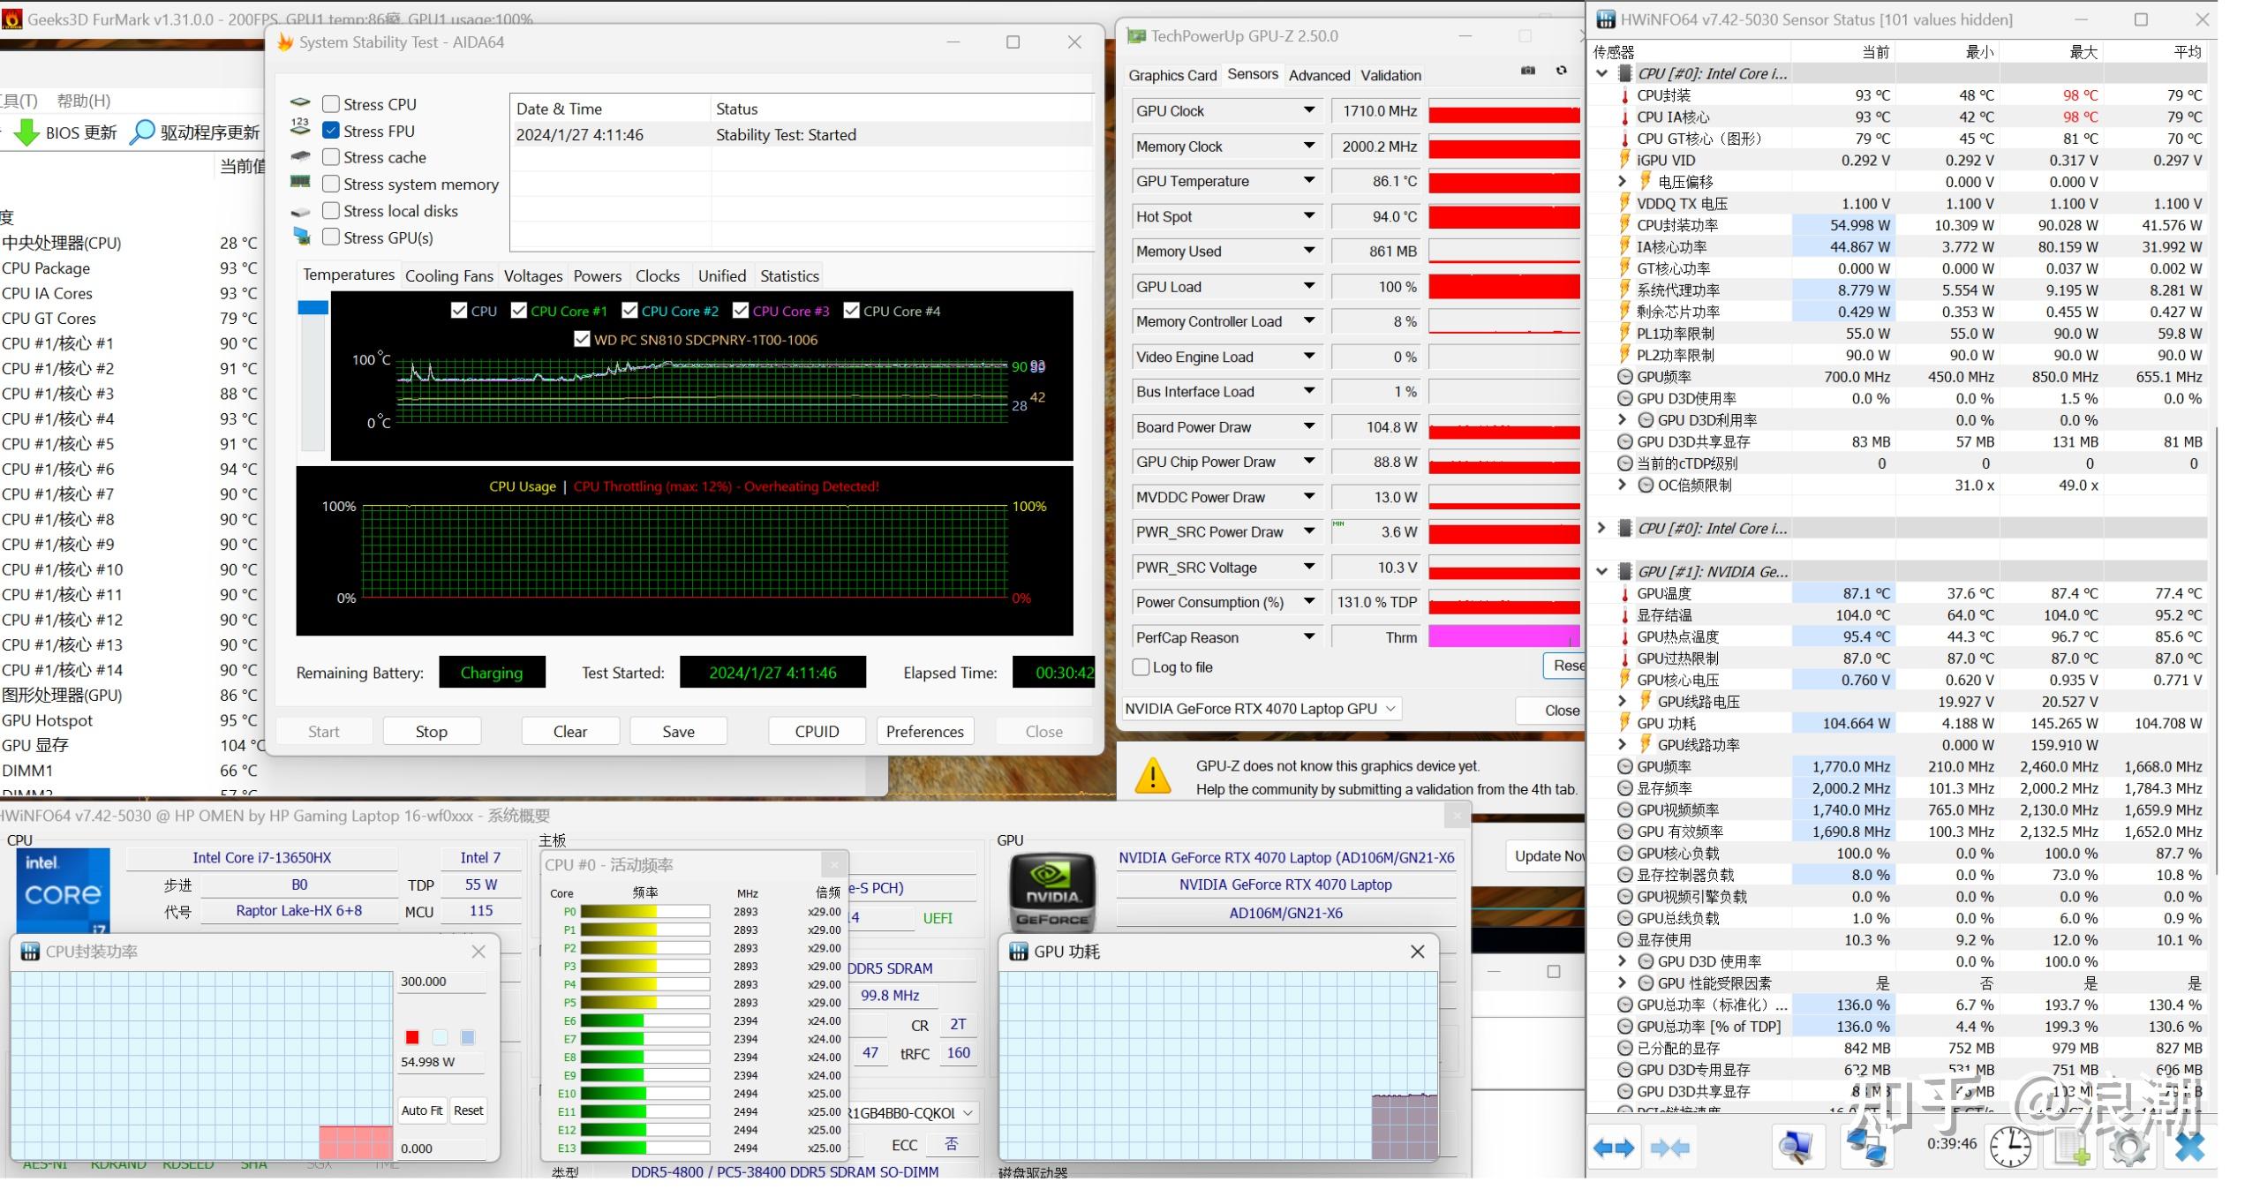
Task: Open Hot Spot sensor dropdown arrow
Action: (x=1309, y=216)
